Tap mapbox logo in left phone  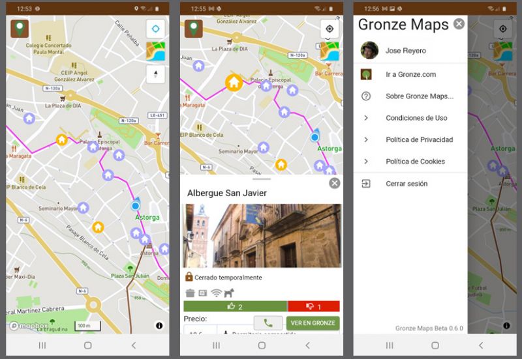29,326
